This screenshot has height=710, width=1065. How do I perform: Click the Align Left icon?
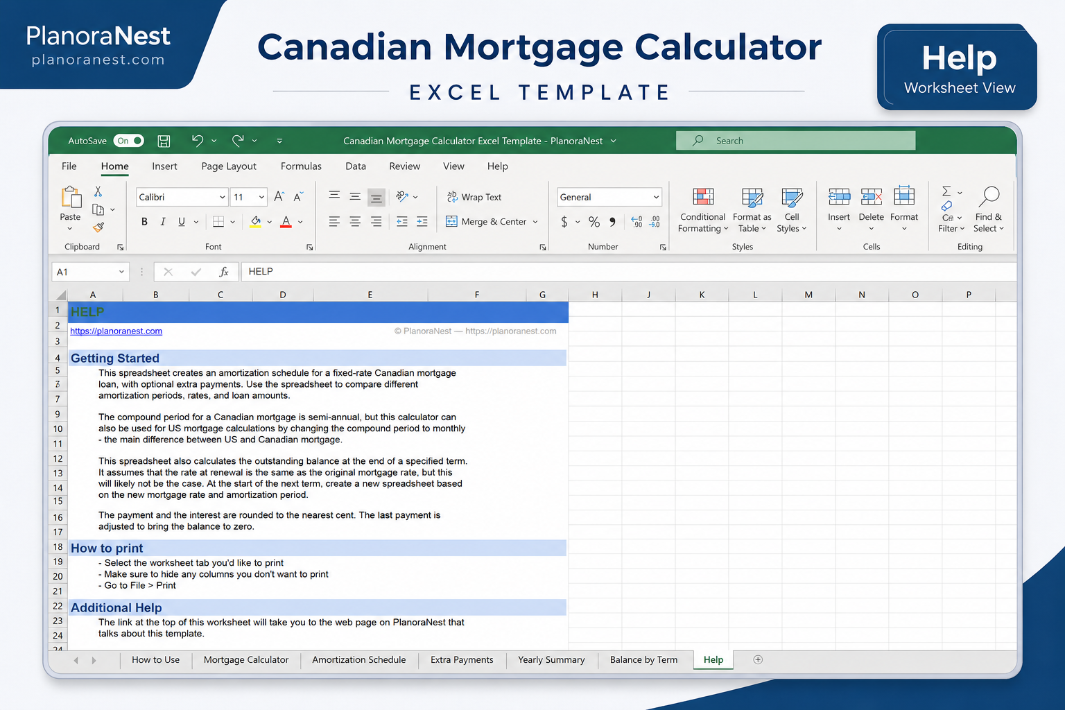(334, 222)
